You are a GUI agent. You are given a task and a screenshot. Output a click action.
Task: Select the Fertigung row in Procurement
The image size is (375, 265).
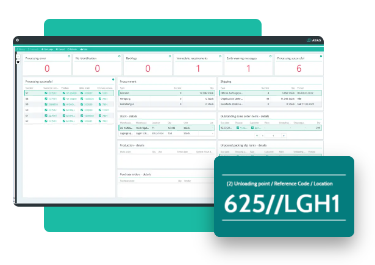166,98
